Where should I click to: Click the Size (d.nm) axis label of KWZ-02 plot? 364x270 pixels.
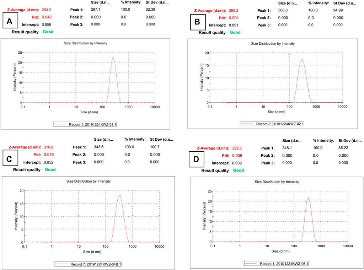click(277, 112)
